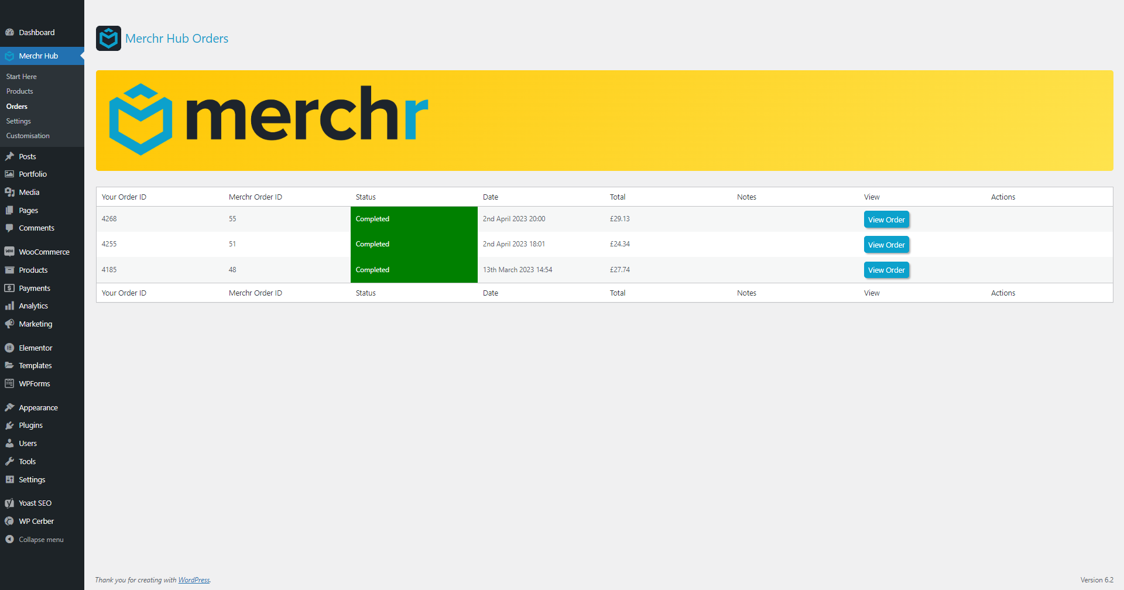
Task: Select the Orders submenu item
Action: coord(17,107)
